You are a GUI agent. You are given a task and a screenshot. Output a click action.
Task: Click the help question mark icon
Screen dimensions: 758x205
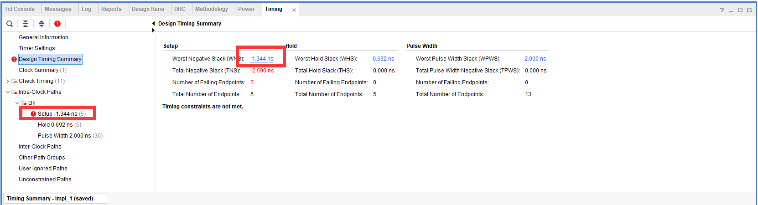point(722,10)
